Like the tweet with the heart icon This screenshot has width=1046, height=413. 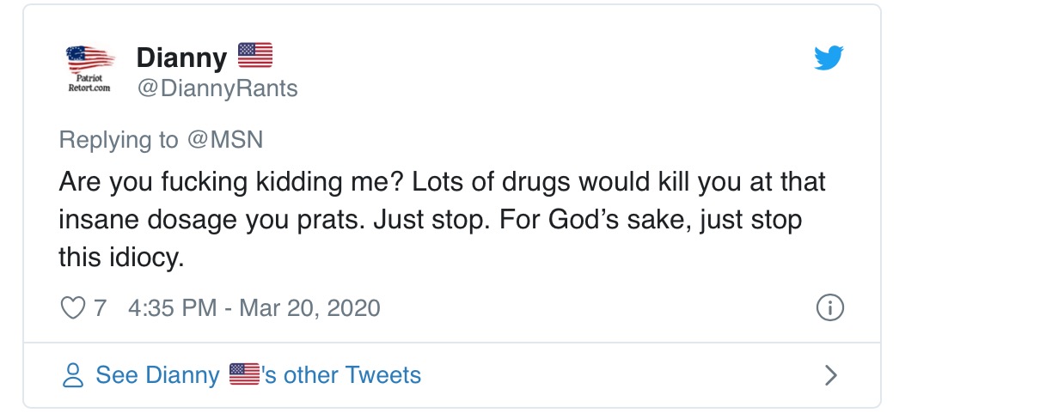click(74, 307)
